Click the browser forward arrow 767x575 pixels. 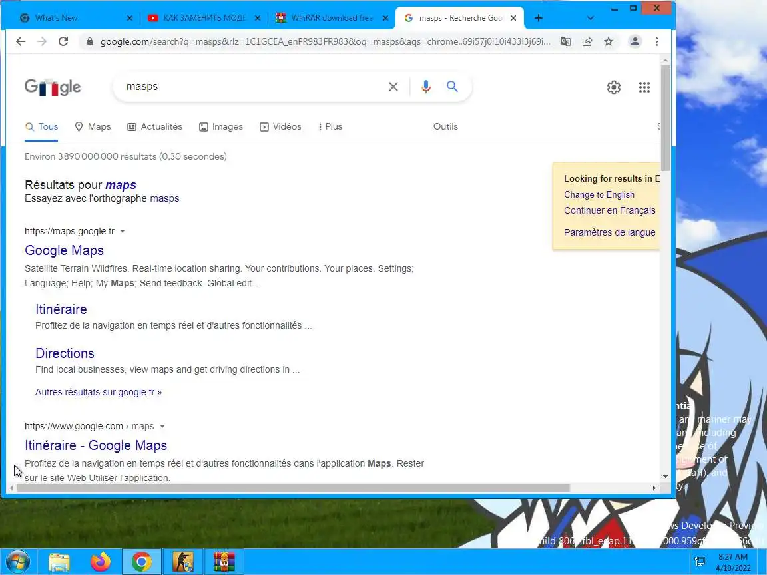pos(42,41)
